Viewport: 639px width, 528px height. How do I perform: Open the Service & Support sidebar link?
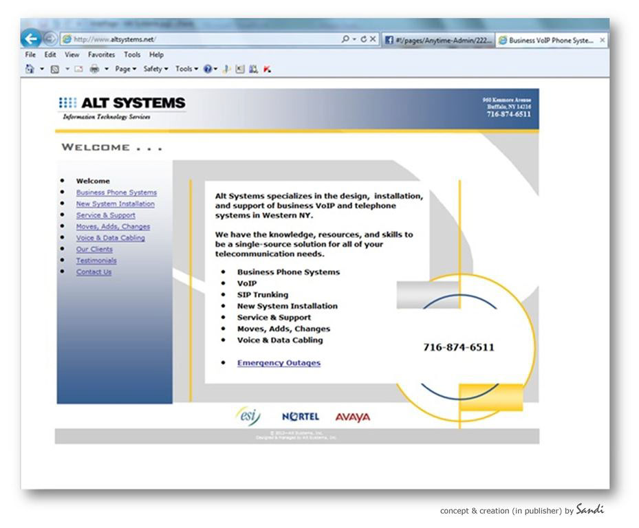[x=105, y=215]
